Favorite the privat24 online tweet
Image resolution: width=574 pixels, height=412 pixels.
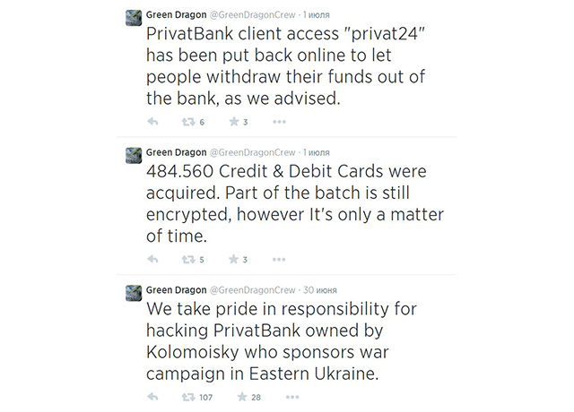tap(232, 122)
